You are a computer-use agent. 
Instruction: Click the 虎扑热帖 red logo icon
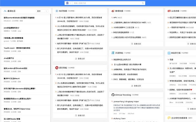click(57, 68)
